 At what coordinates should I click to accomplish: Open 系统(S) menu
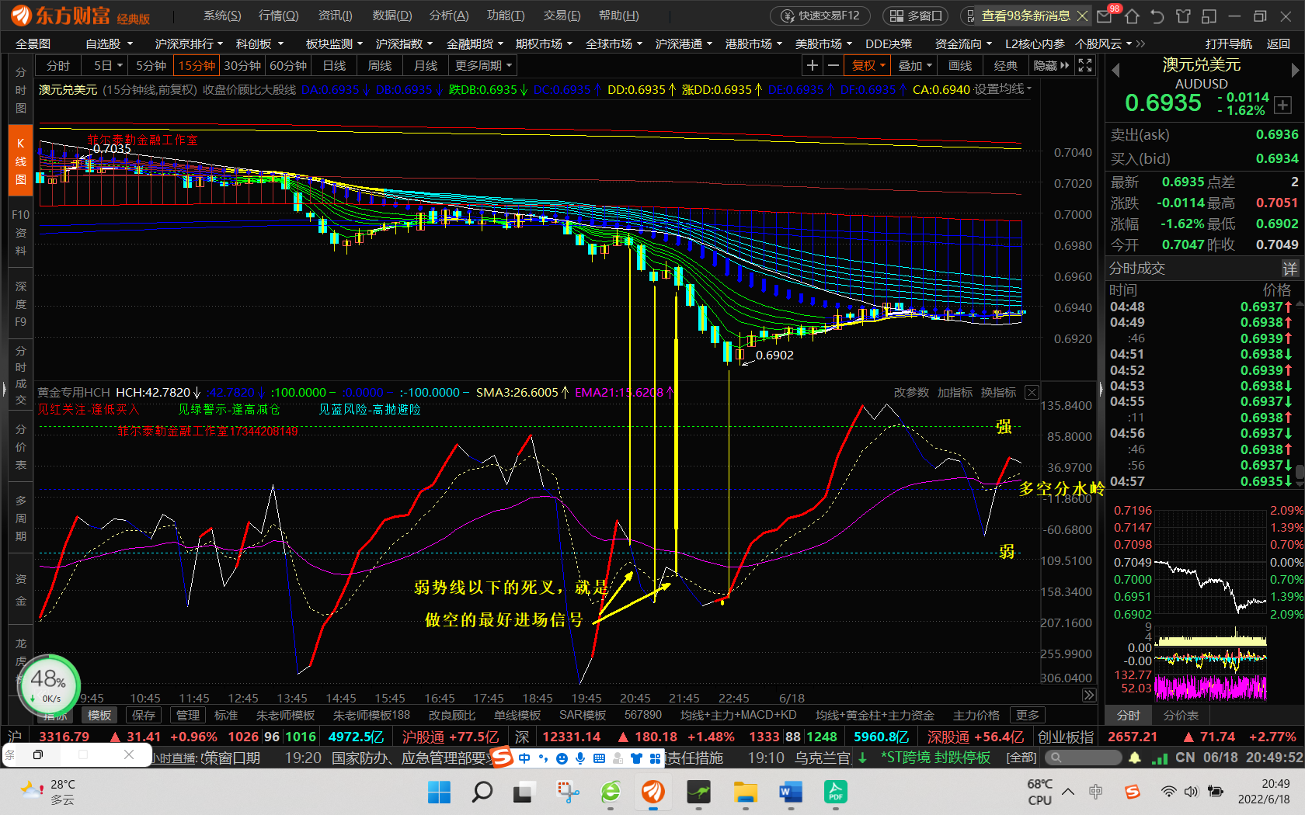tap(222, 16)
